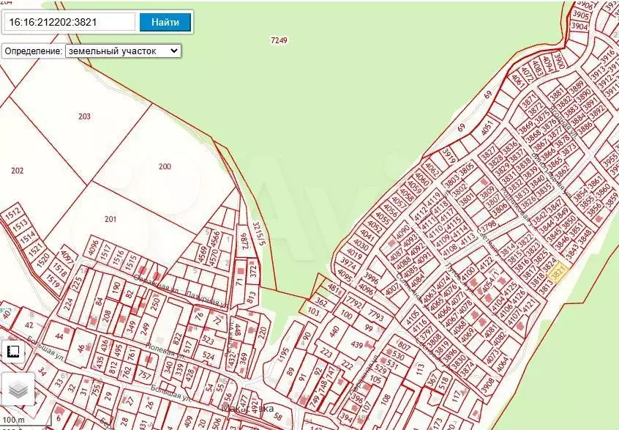
Task: Select parcel 7793 on the map
Action: (376, 317)
